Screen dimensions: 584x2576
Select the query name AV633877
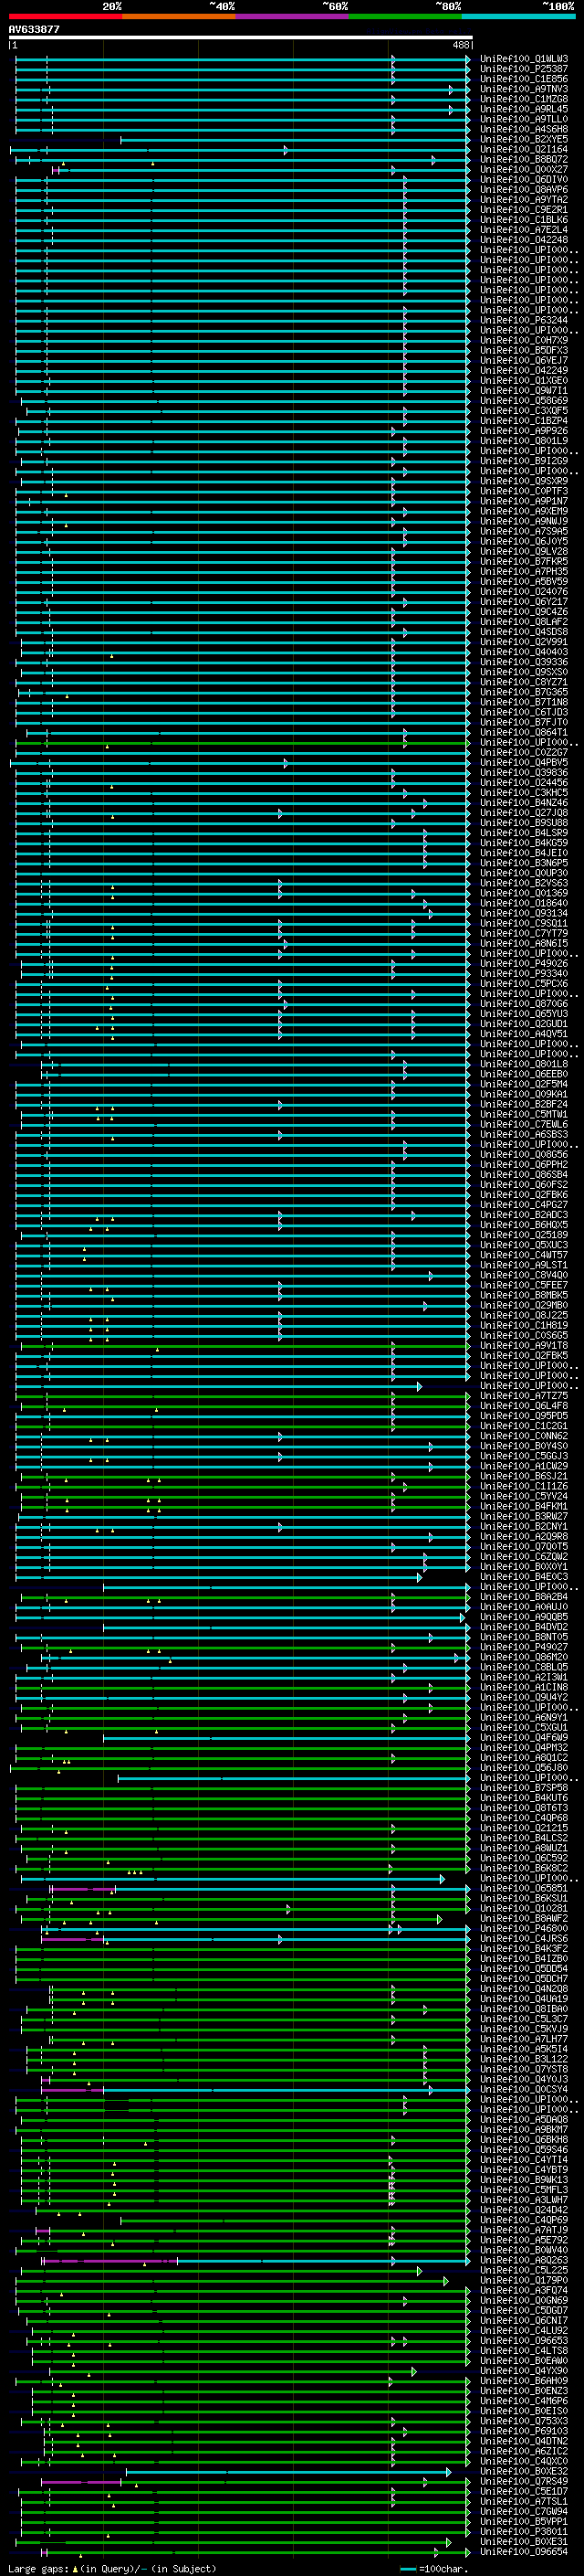34,30
